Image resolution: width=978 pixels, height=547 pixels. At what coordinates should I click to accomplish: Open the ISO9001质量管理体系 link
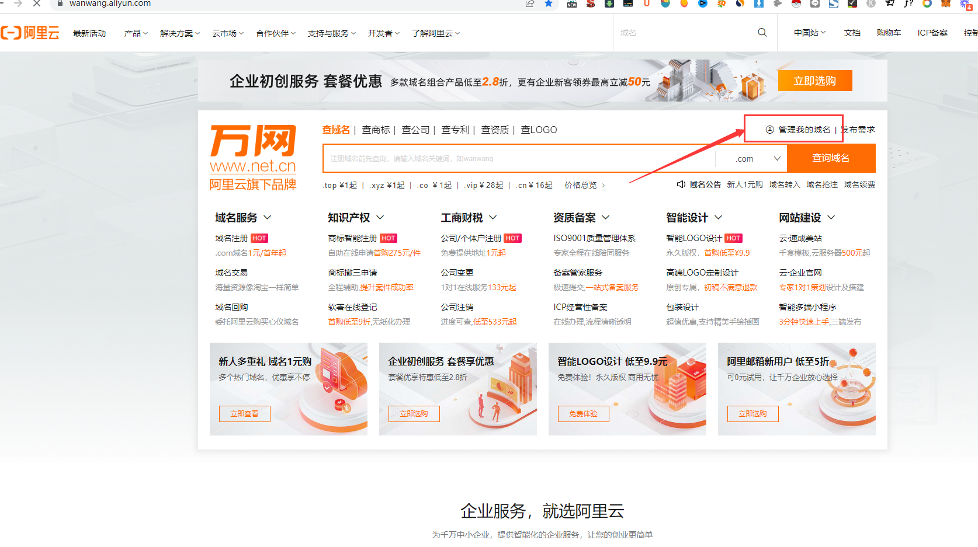pyautogui.click(x=594, y=238)
